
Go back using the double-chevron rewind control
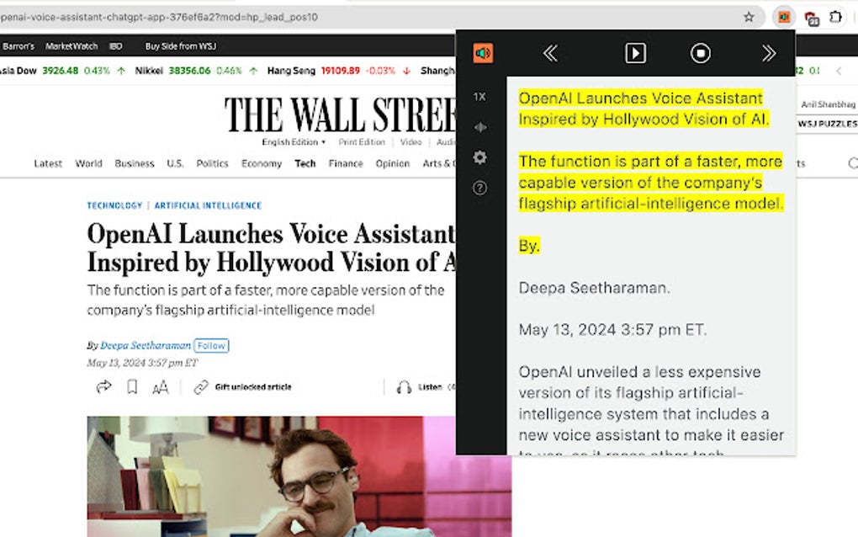[550, 53]
